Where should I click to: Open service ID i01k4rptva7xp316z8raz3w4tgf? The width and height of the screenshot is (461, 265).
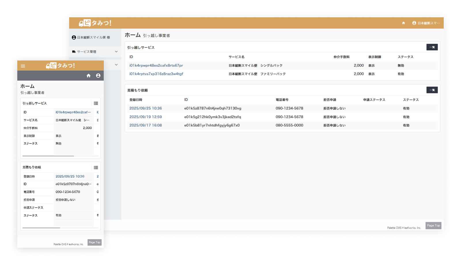click(x=156, y=74)
